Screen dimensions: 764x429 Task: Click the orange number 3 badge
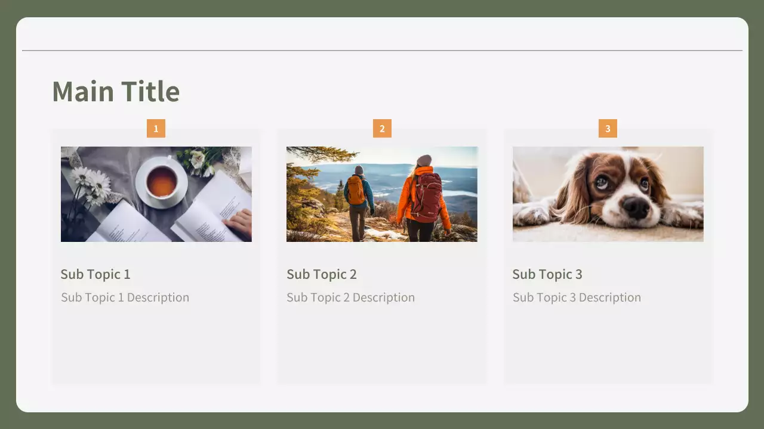click(x=608, y=128)
